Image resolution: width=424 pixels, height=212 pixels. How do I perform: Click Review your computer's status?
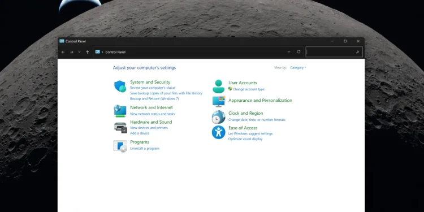153,88
